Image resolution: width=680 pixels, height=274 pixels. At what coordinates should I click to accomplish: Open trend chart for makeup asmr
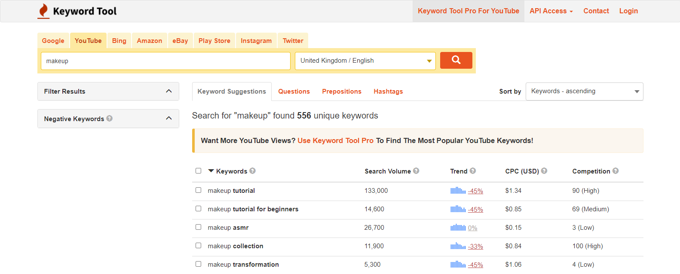pos(458,227)
